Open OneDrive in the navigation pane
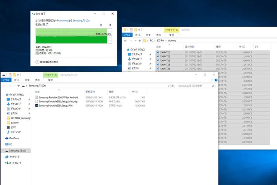This screenshot has width=277, height=185. (x=14, y=138)
